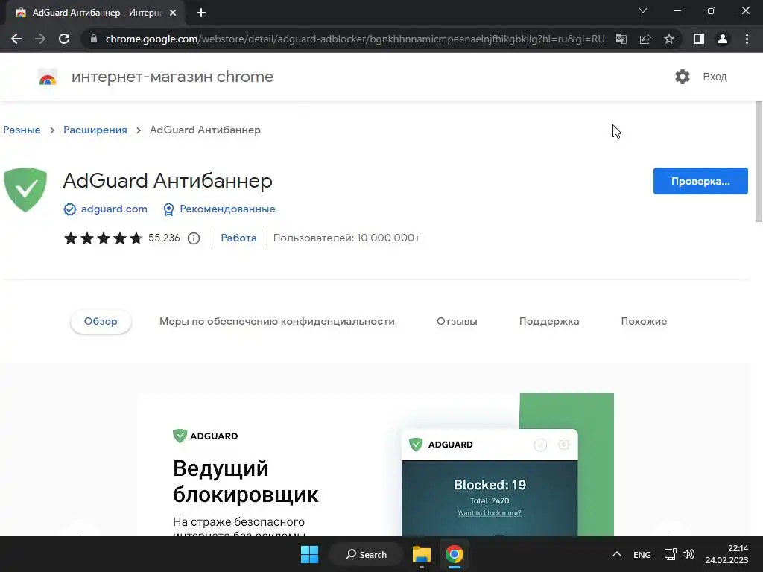This screenshot has width=763, height=572.
Task: Click the AdGuard promo screenshot
Action: (x=376, y=465)
